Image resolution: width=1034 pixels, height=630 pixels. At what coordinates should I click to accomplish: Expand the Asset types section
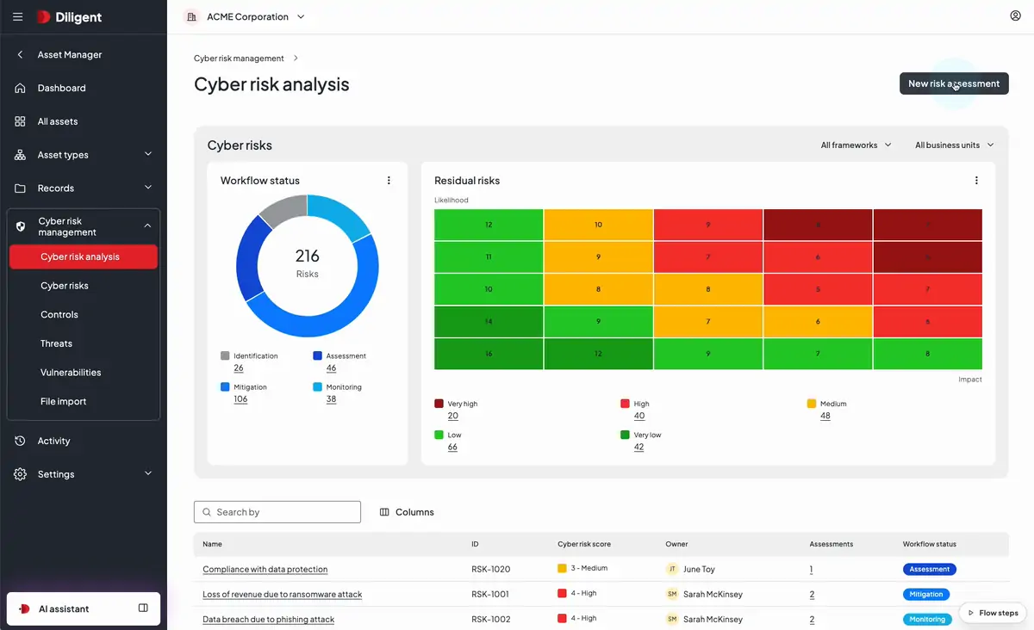tap(147, 154)
